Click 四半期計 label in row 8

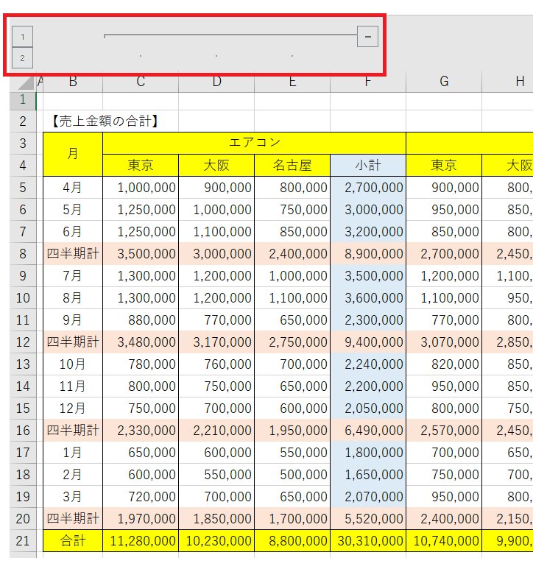point(73,254)
